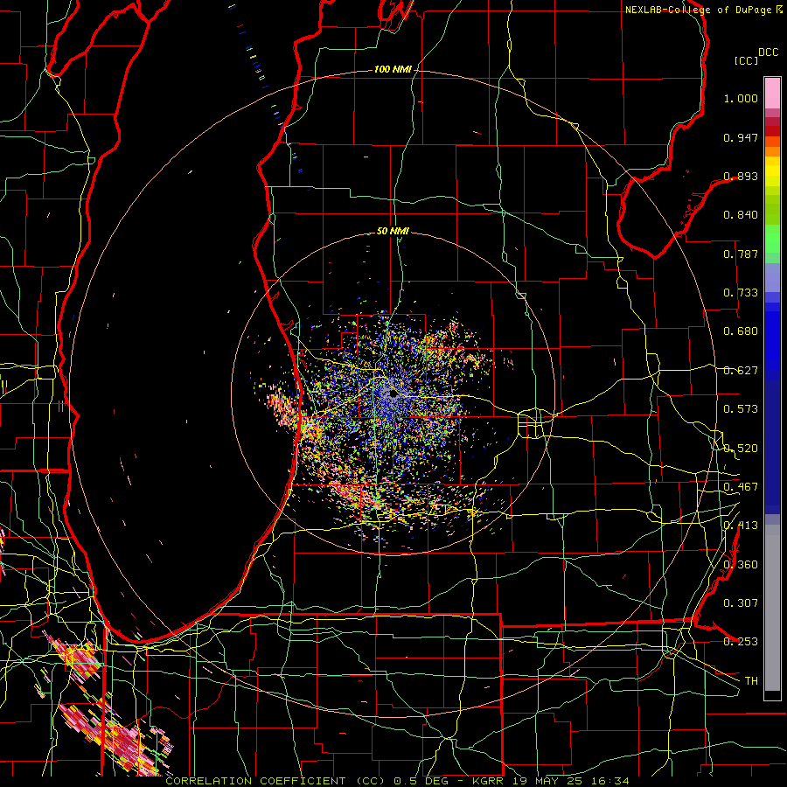Screen dimensions: 787x787
Task: Select the 0.733 legend value
Action: coord(741,293)
